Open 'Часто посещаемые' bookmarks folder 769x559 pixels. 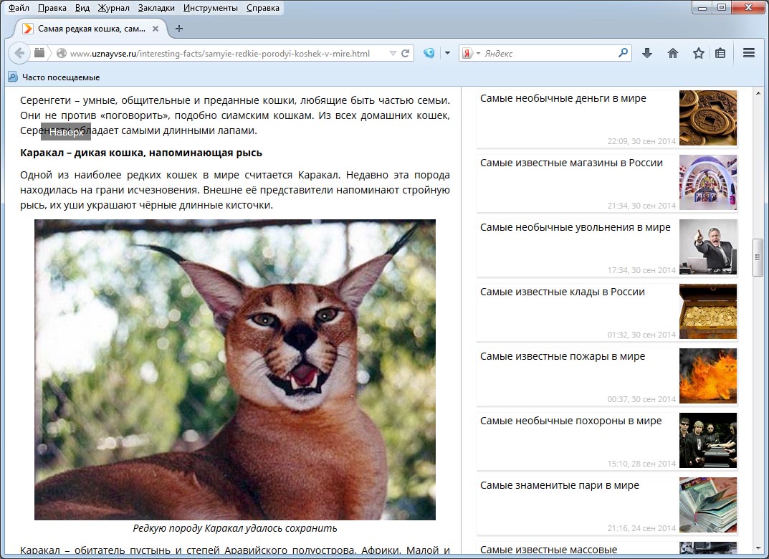[x=60, y=77]
